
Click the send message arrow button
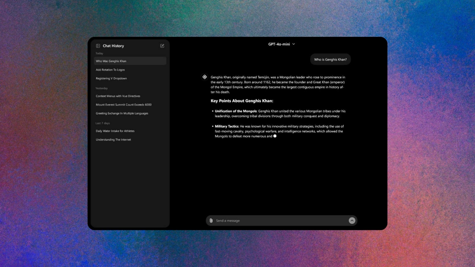tap(352, 220)
